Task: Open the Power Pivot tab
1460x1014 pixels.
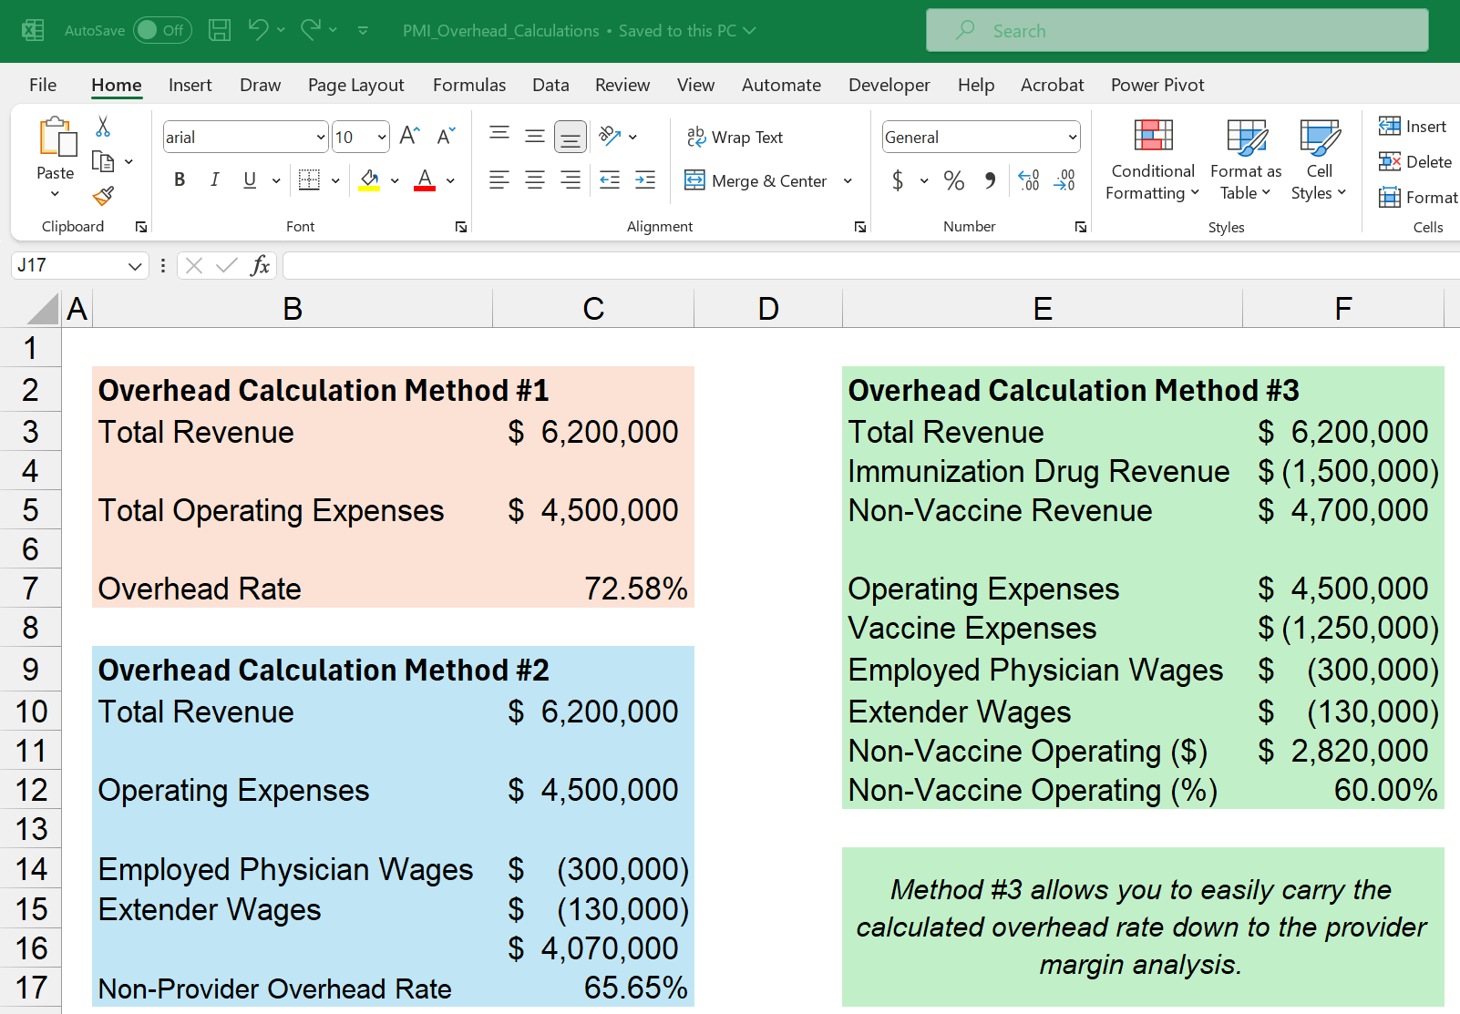Action: (1157, 84)
